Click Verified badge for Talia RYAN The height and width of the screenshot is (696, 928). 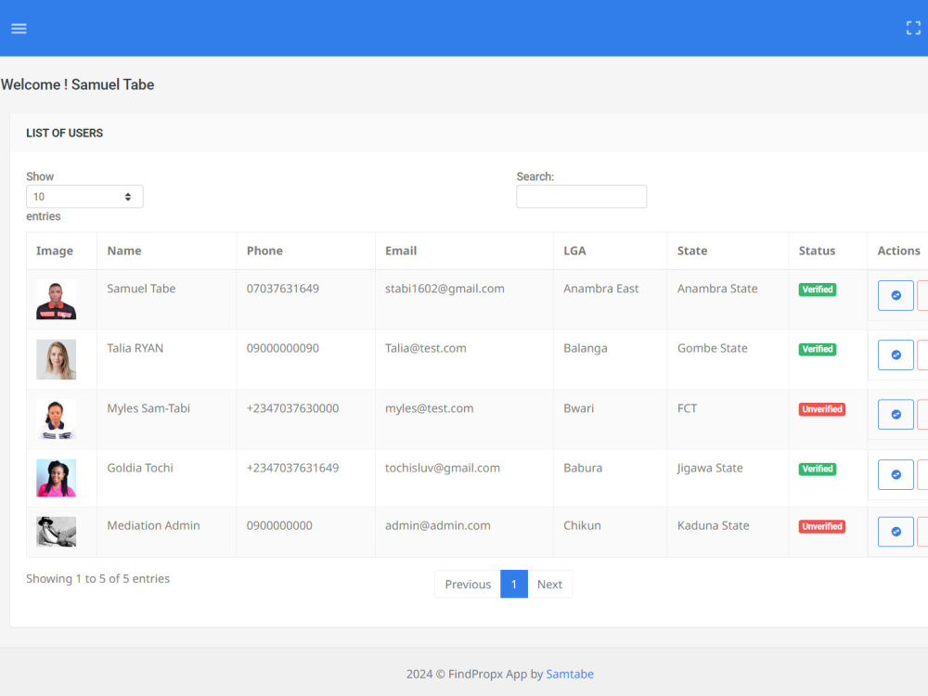point(818,349)
